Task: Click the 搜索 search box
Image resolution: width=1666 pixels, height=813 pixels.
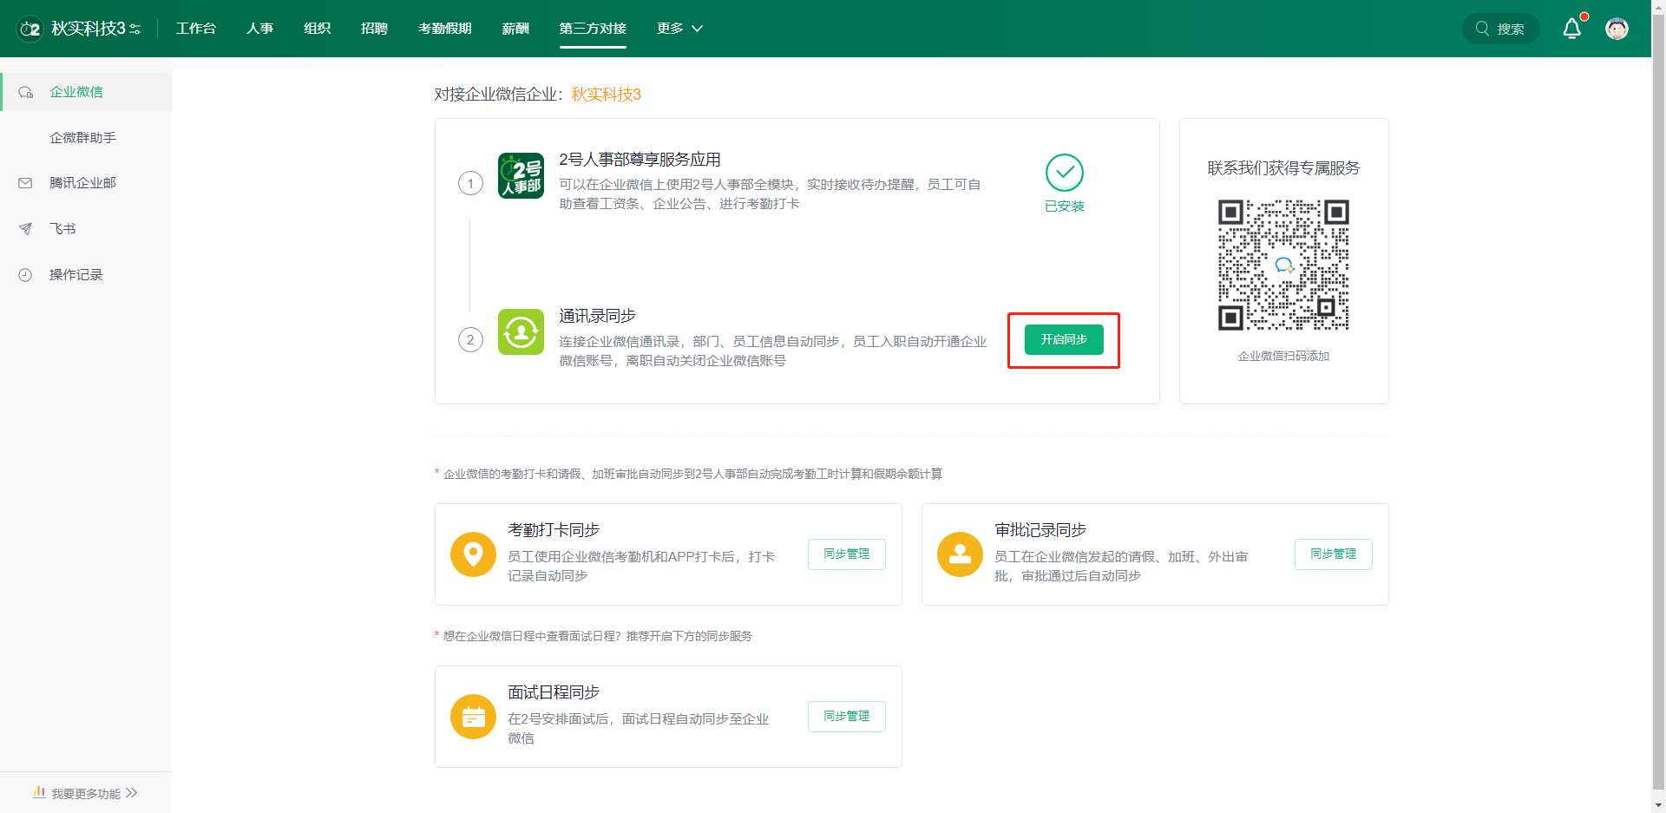Action: [1500, 29]
